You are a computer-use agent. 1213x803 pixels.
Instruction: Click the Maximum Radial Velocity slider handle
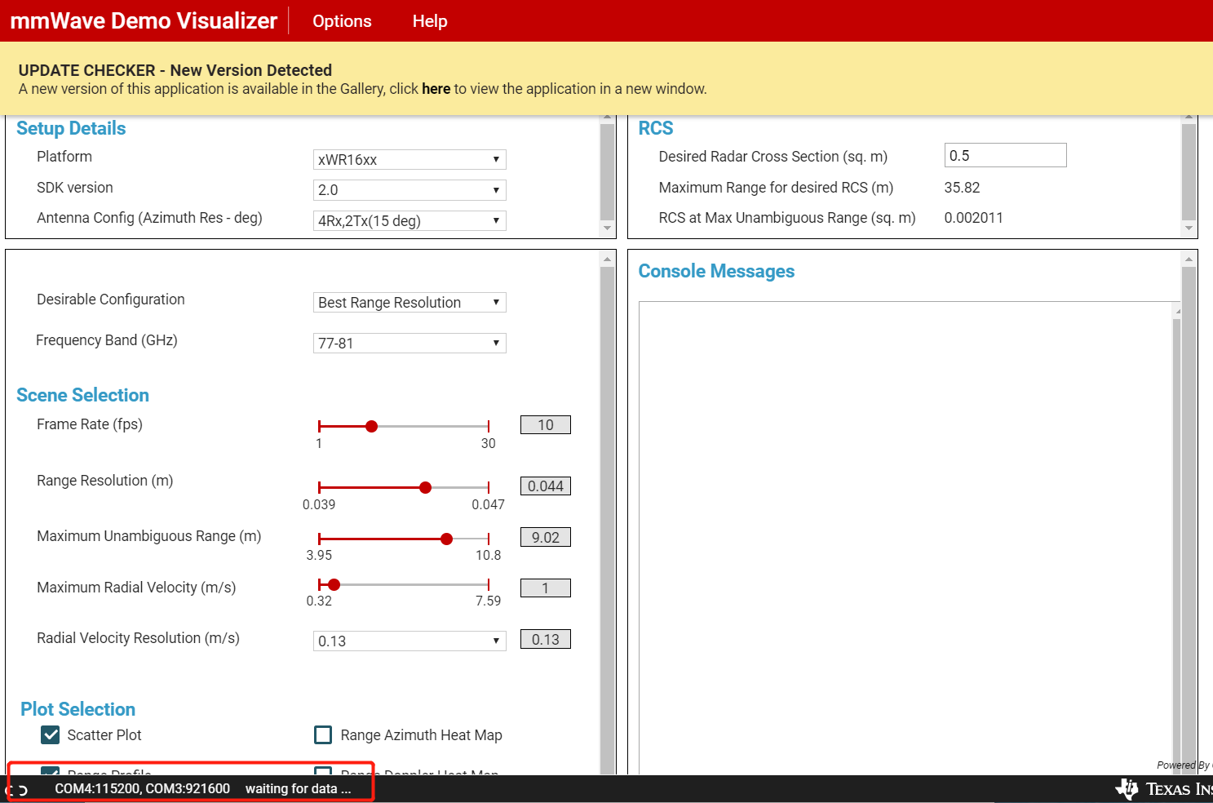[x=334, y=584]
